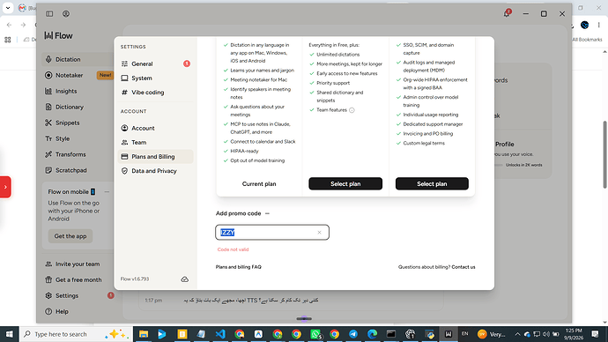Screen dimensions: 608x342
Task: Open the browser tab search dropdown
Action: coord(8,8)
